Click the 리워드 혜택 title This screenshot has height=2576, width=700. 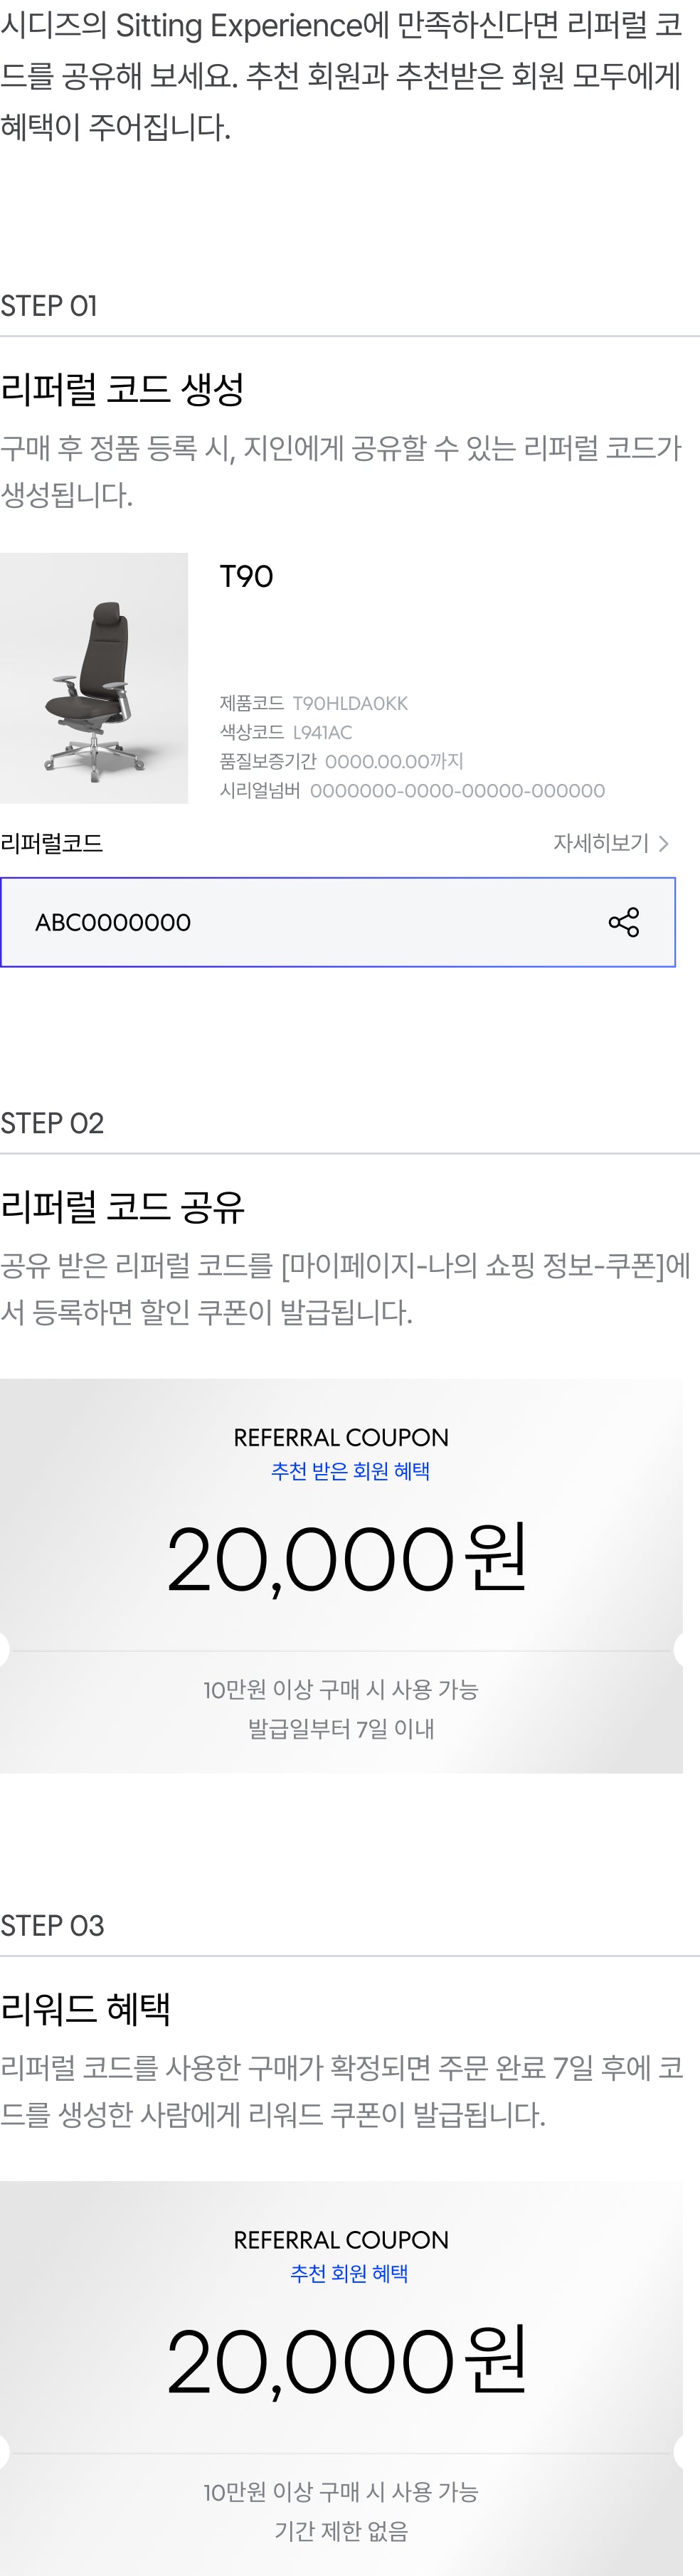pos(85,2008)
